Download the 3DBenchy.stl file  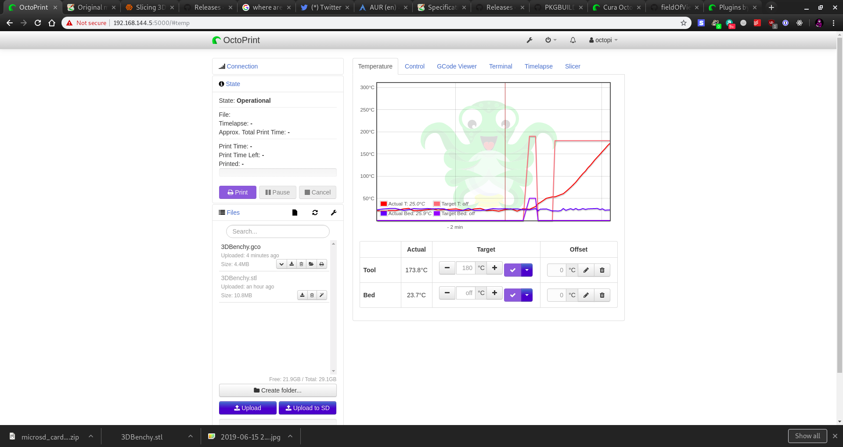pyautogui.click(x=302, y=295)
